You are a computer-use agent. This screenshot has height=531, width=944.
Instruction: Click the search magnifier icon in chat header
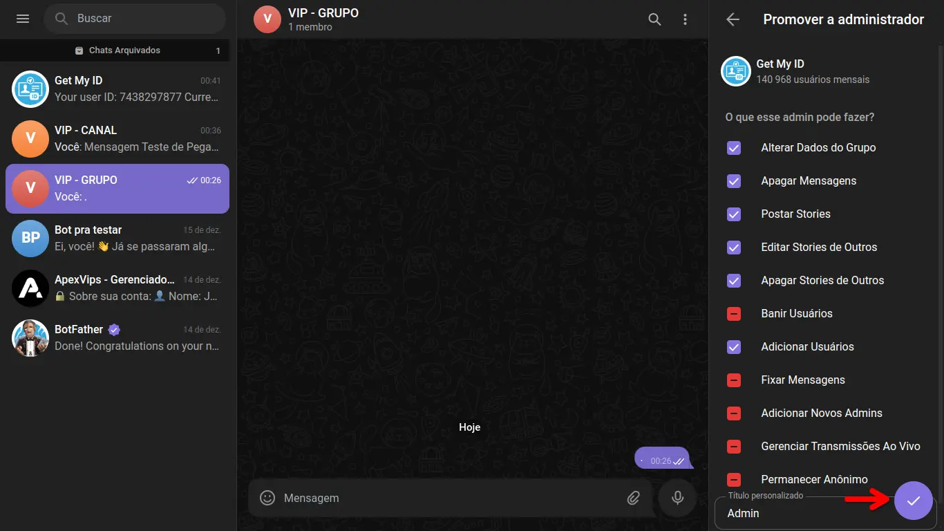[654, 19]
